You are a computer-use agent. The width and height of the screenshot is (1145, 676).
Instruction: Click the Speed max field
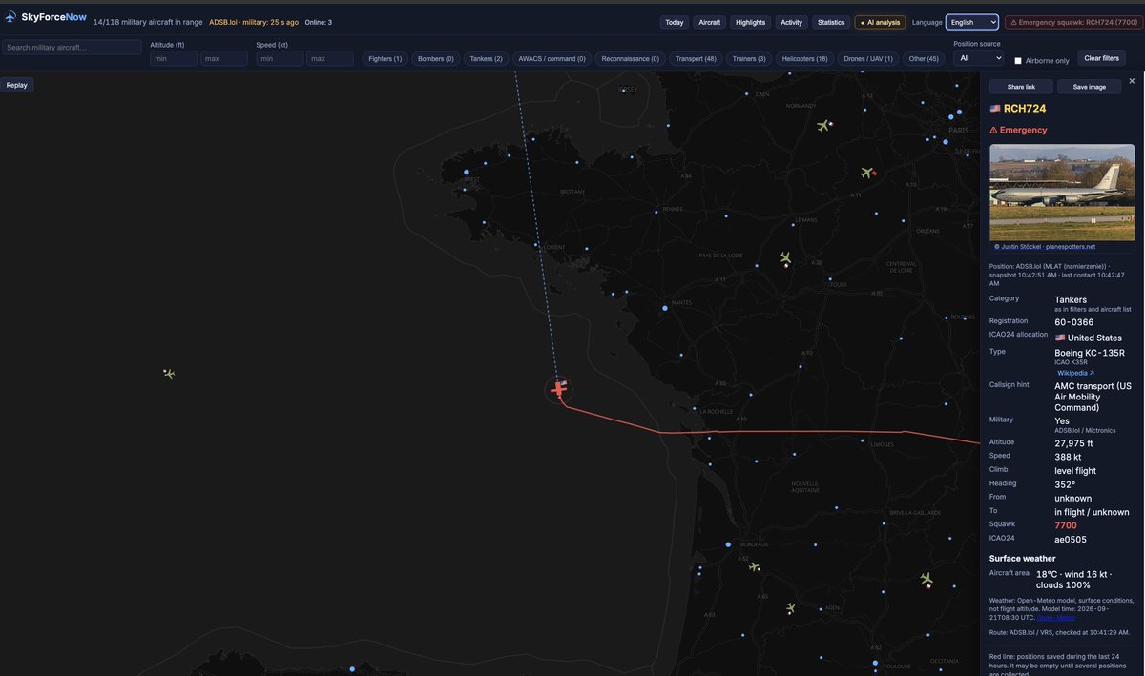coord(330,58)
